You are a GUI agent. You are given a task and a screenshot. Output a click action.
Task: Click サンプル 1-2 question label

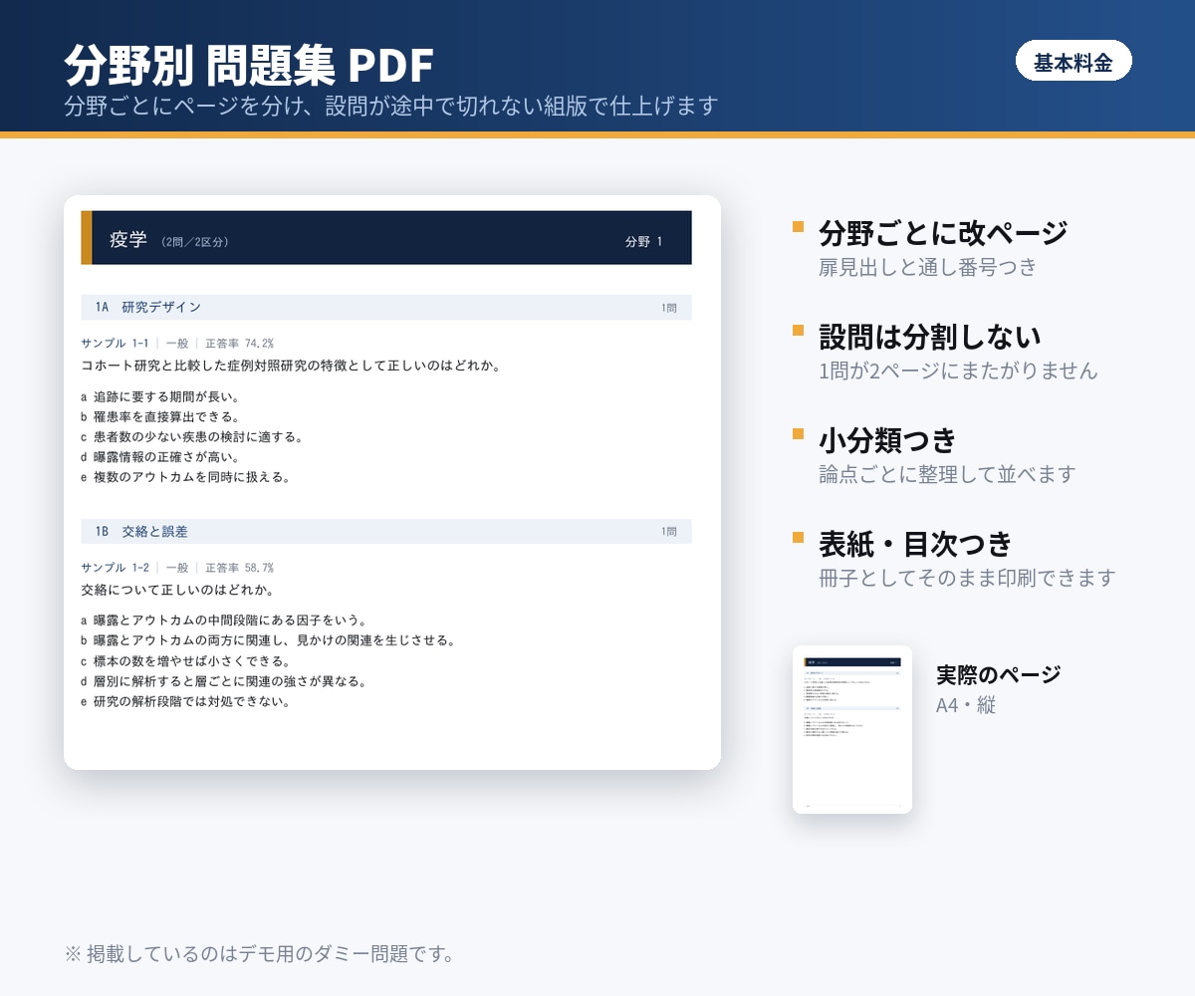[x=115, y=568]
